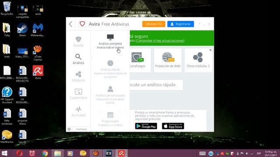Screen dimensions: 280x157
Task: Click the Feedback link
Action: pyautogui.click(x=81, y=129)
